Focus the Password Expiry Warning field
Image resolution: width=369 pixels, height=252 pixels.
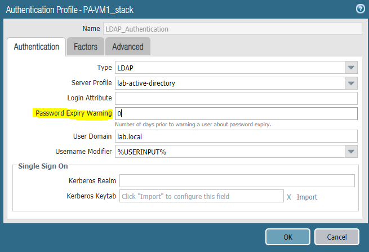[x=236, y=114]
